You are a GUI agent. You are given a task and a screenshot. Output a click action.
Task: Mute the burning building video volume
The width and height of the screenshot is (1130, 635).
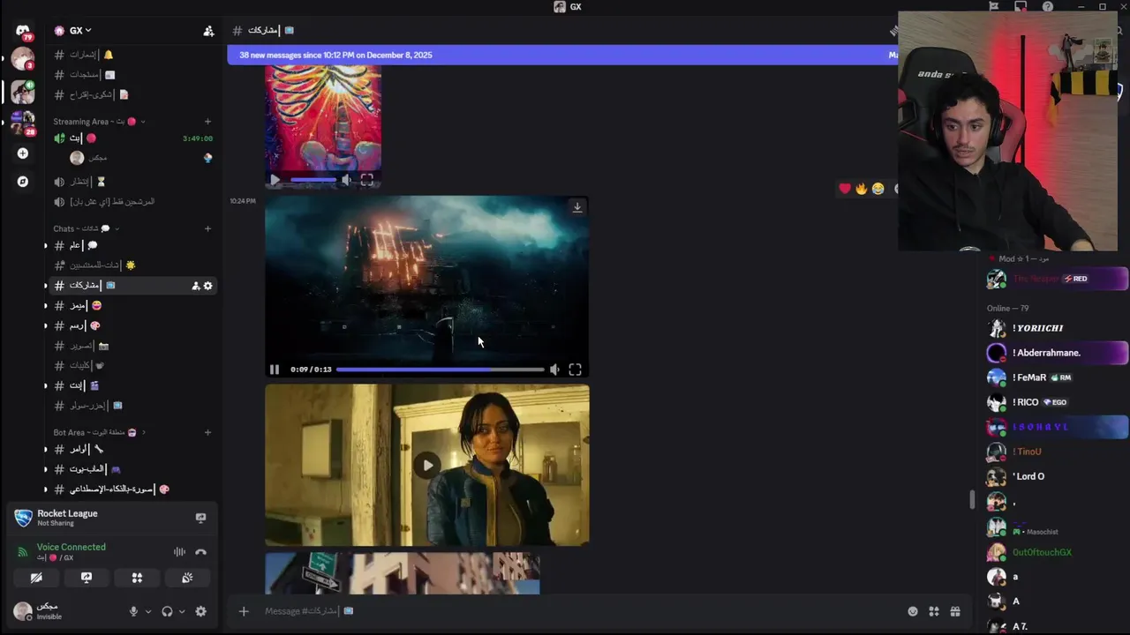(554, 370)
